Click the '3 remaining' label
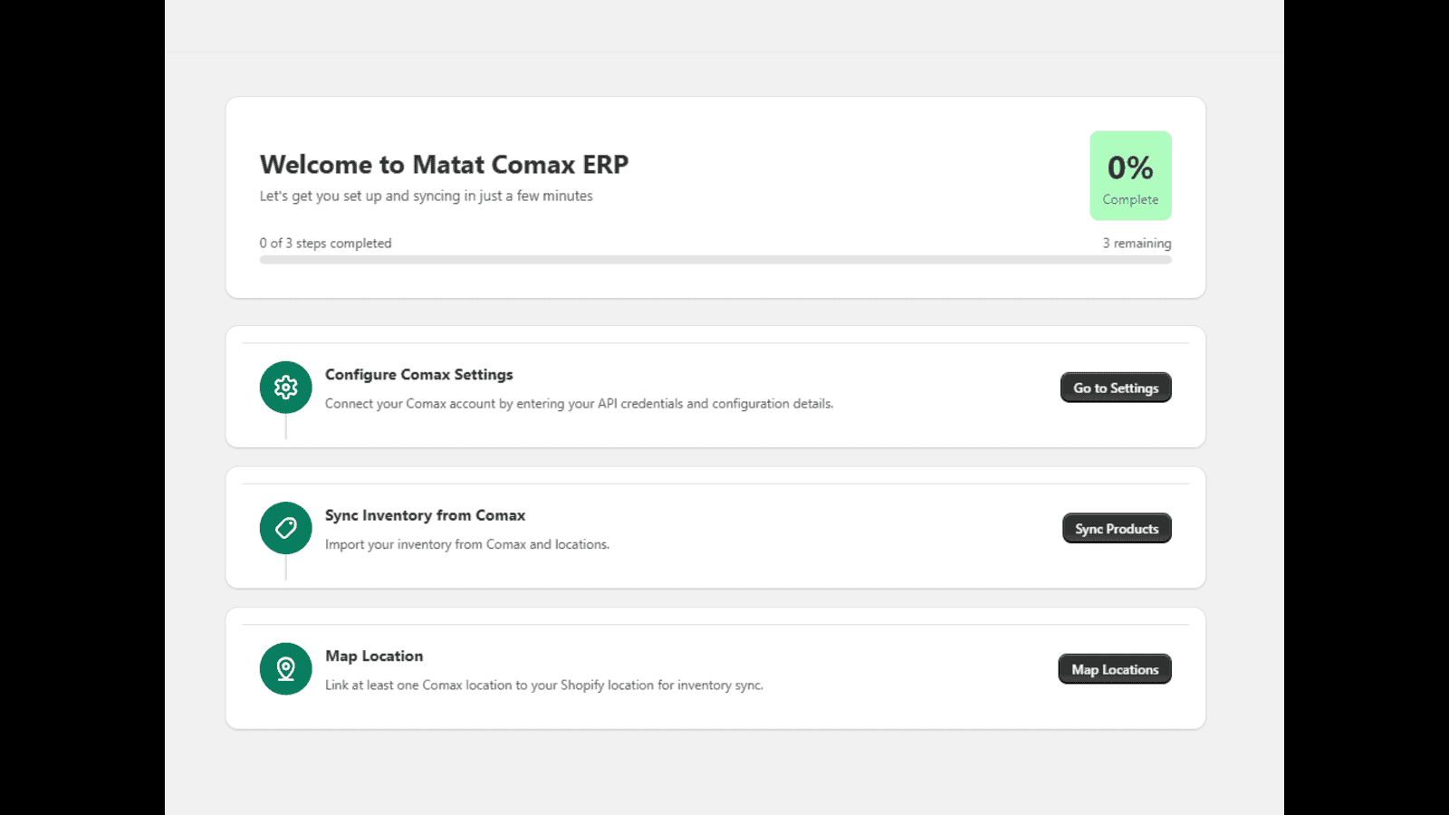Image resolution: width=1449 pixels, height=815 pixels. click(1137, 244)
